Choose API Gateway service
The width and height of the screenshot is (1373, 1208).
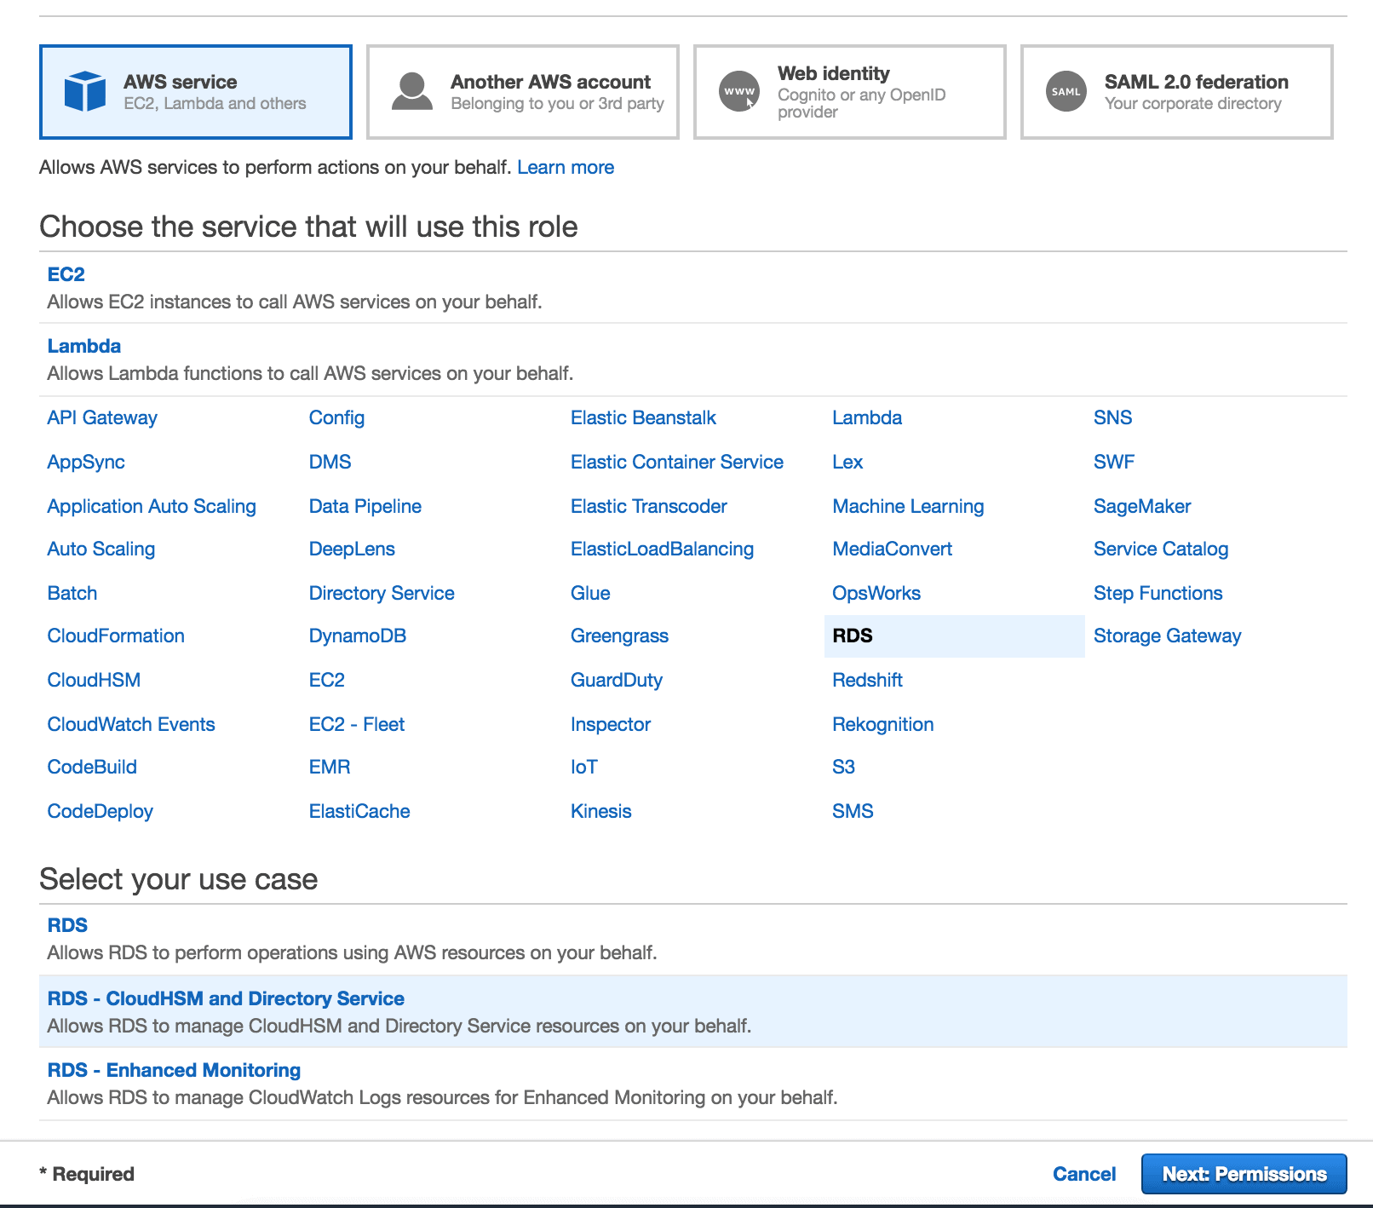click(102, 417)
